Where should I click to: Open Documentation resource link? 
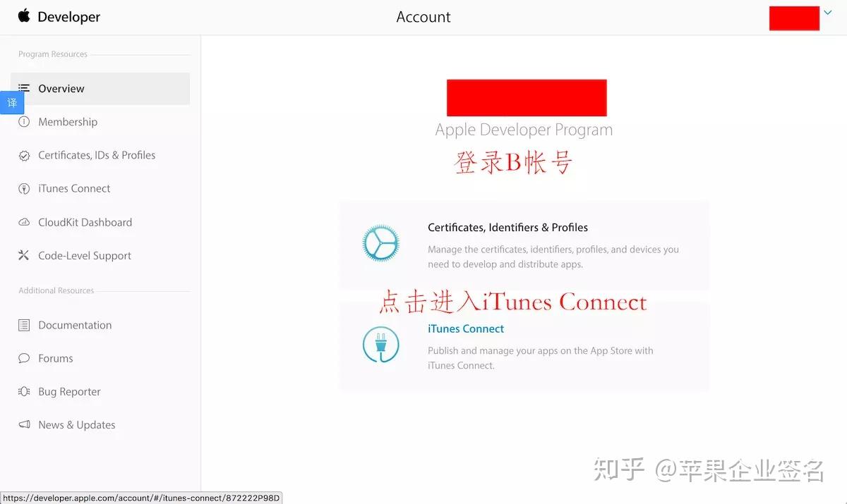(x=75, y=325)
